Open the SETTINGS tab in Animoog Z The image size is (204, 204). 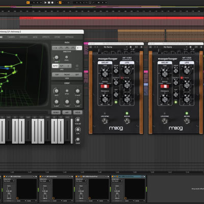[69, 37]
